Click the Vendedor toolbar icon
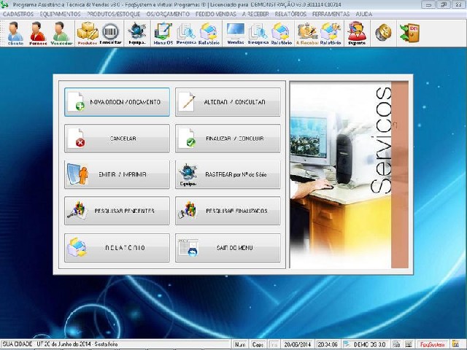Viewport: 467px width, 350px height. (x=61, y=33)
